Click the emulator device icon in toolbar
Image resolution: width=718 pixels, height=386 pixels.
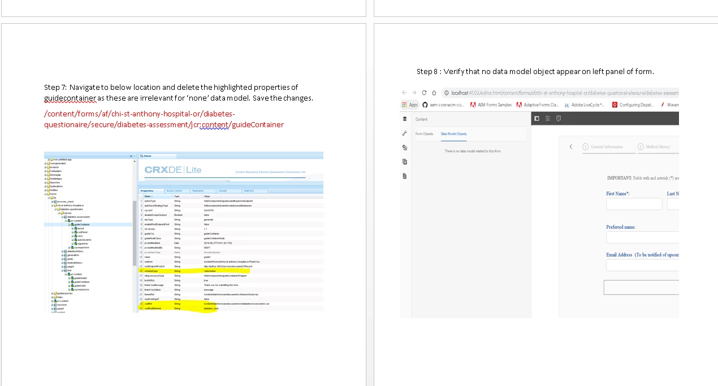559,118
